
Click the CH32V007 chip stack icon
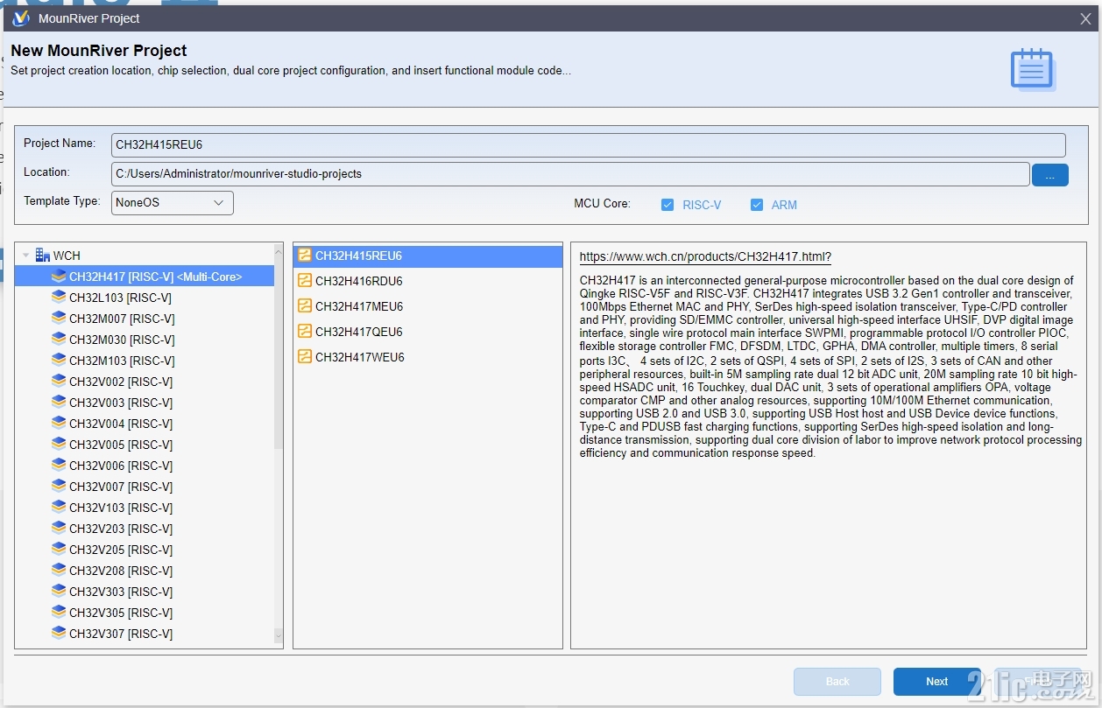59,487
